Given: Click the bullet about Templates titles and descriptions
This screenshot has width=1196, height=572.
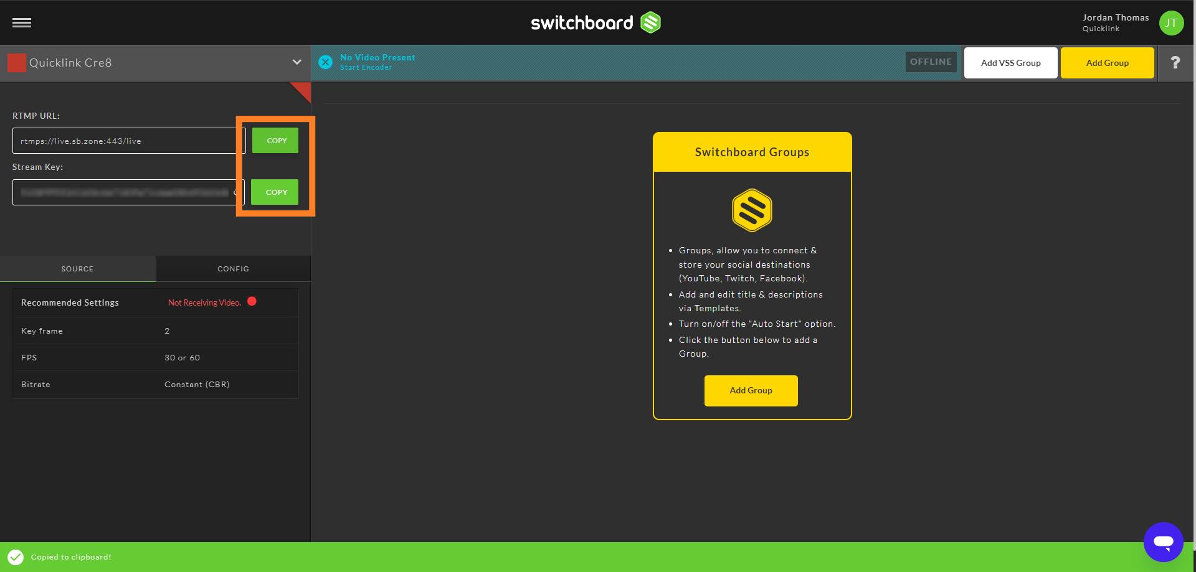Looking at the screenshot, I should coord(751,301).
